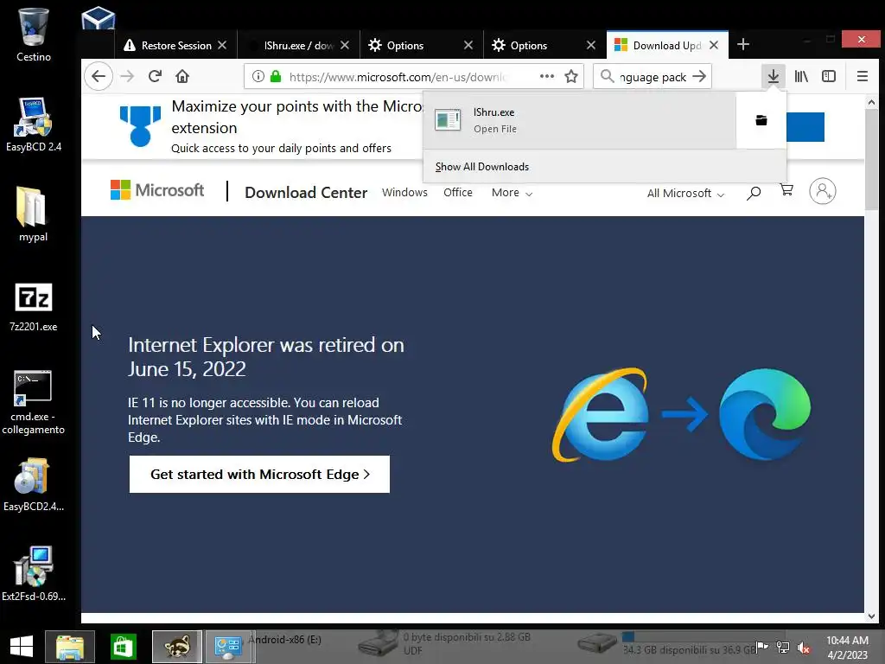The image size is (885, 664).
Task: Open the browser home page
Action: coord(182,76)
